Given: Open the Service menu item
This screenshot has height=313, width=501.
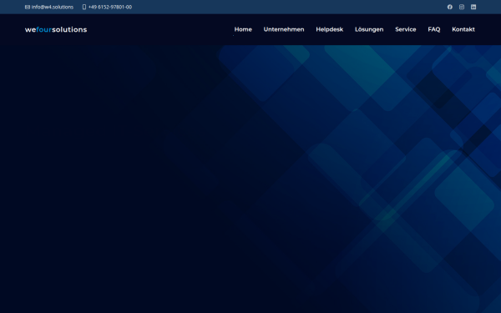Looking at the screenshot, I should click(406, 29).
